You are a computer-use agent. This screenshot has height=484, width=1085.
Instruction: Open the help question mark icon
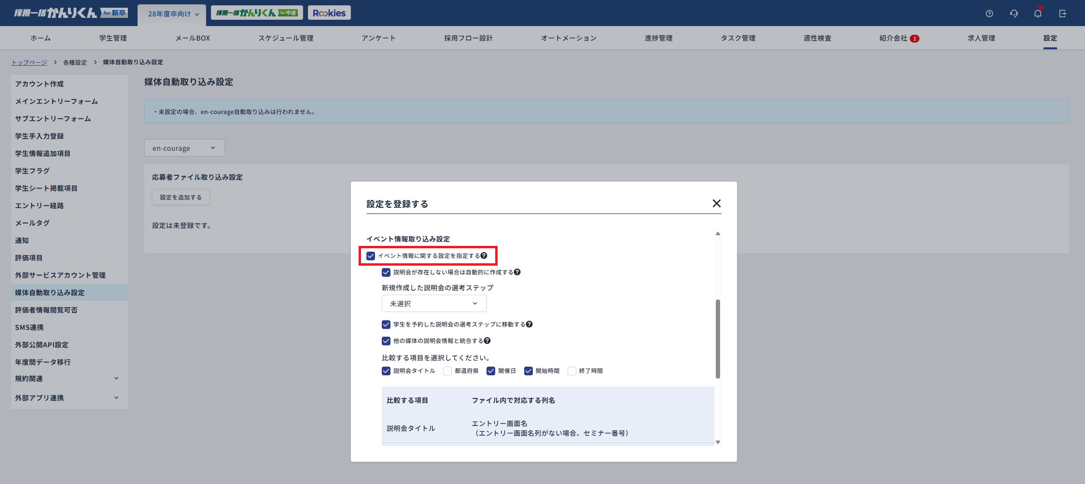coord(989,13)
